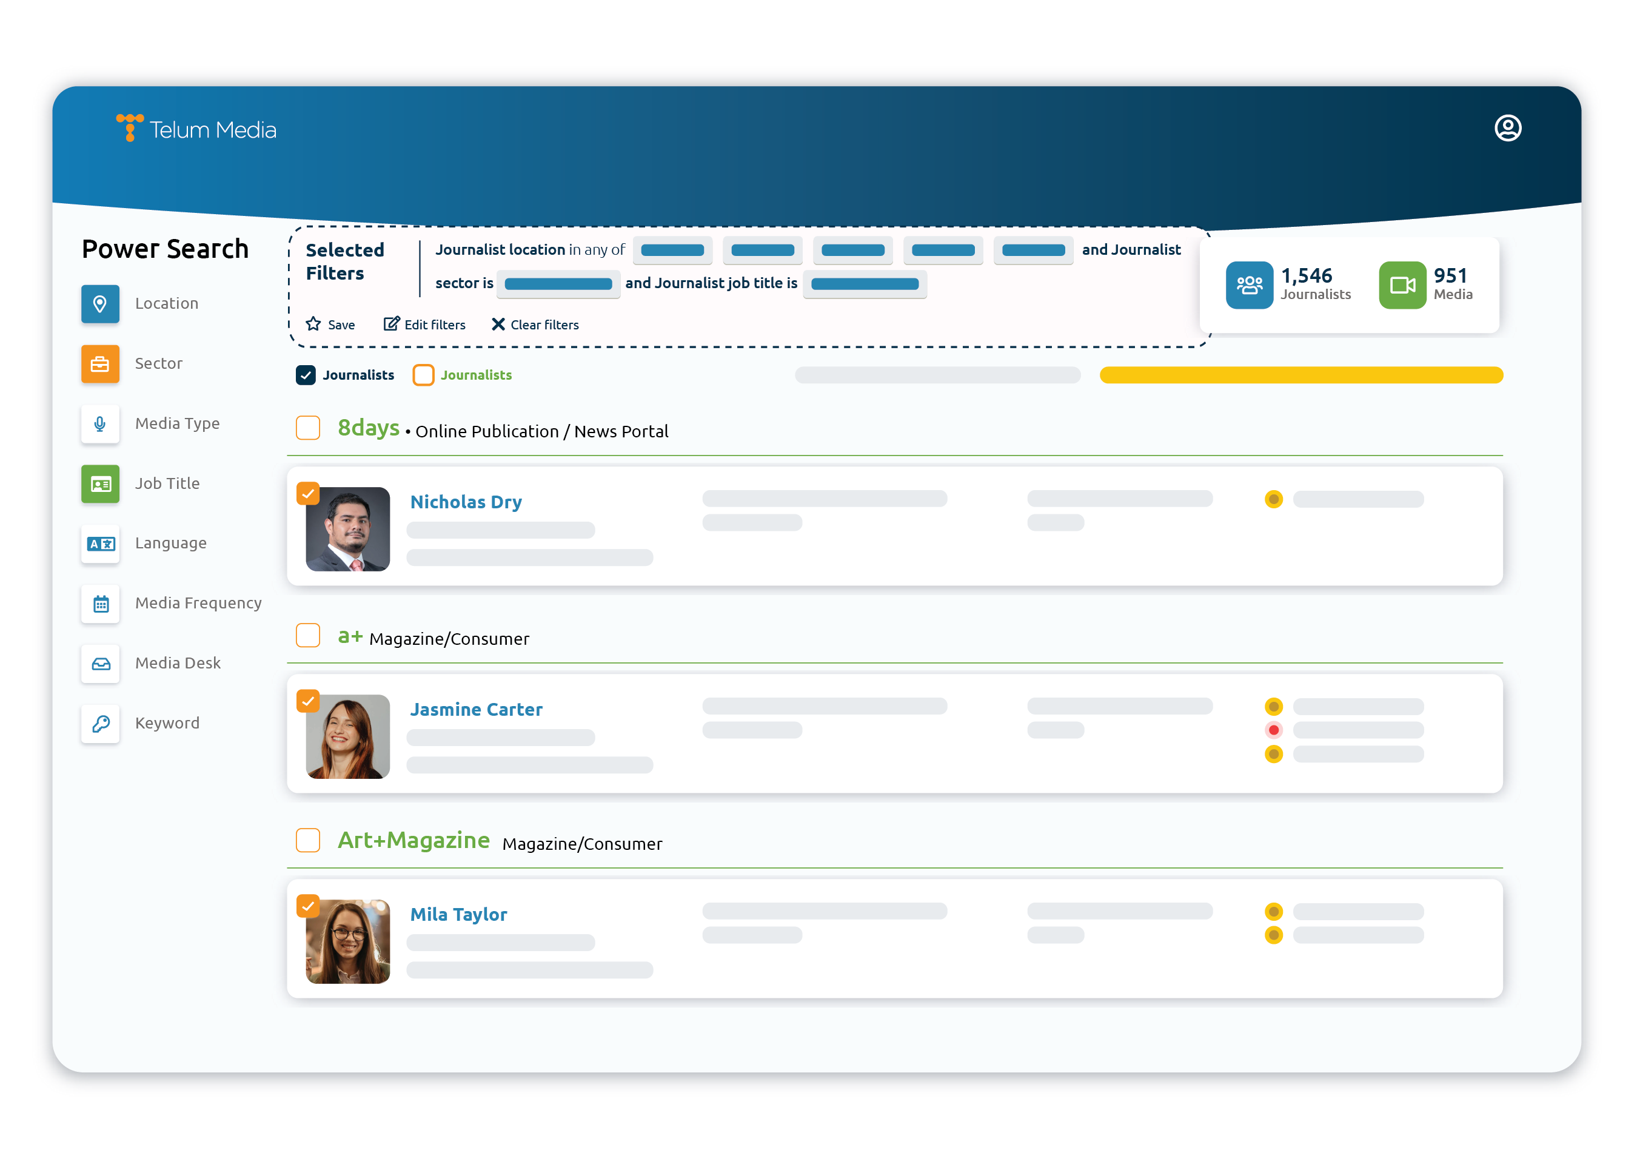
Task: Click the Media Type microphone icon
Action: click(x=100, y=424)
